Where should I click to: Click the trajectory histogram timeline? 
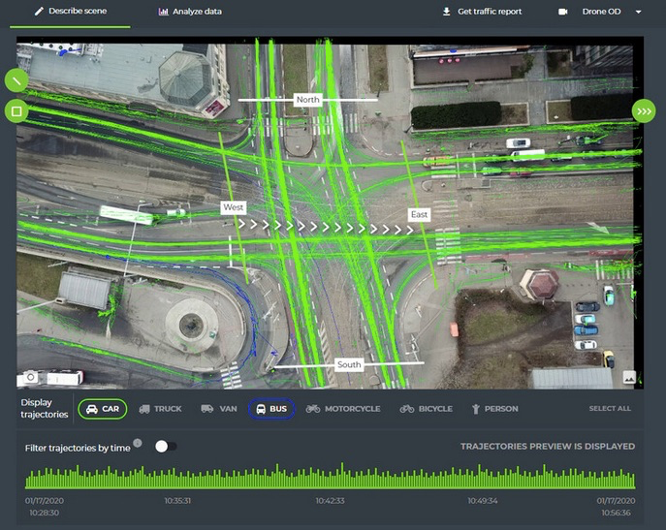330,476
